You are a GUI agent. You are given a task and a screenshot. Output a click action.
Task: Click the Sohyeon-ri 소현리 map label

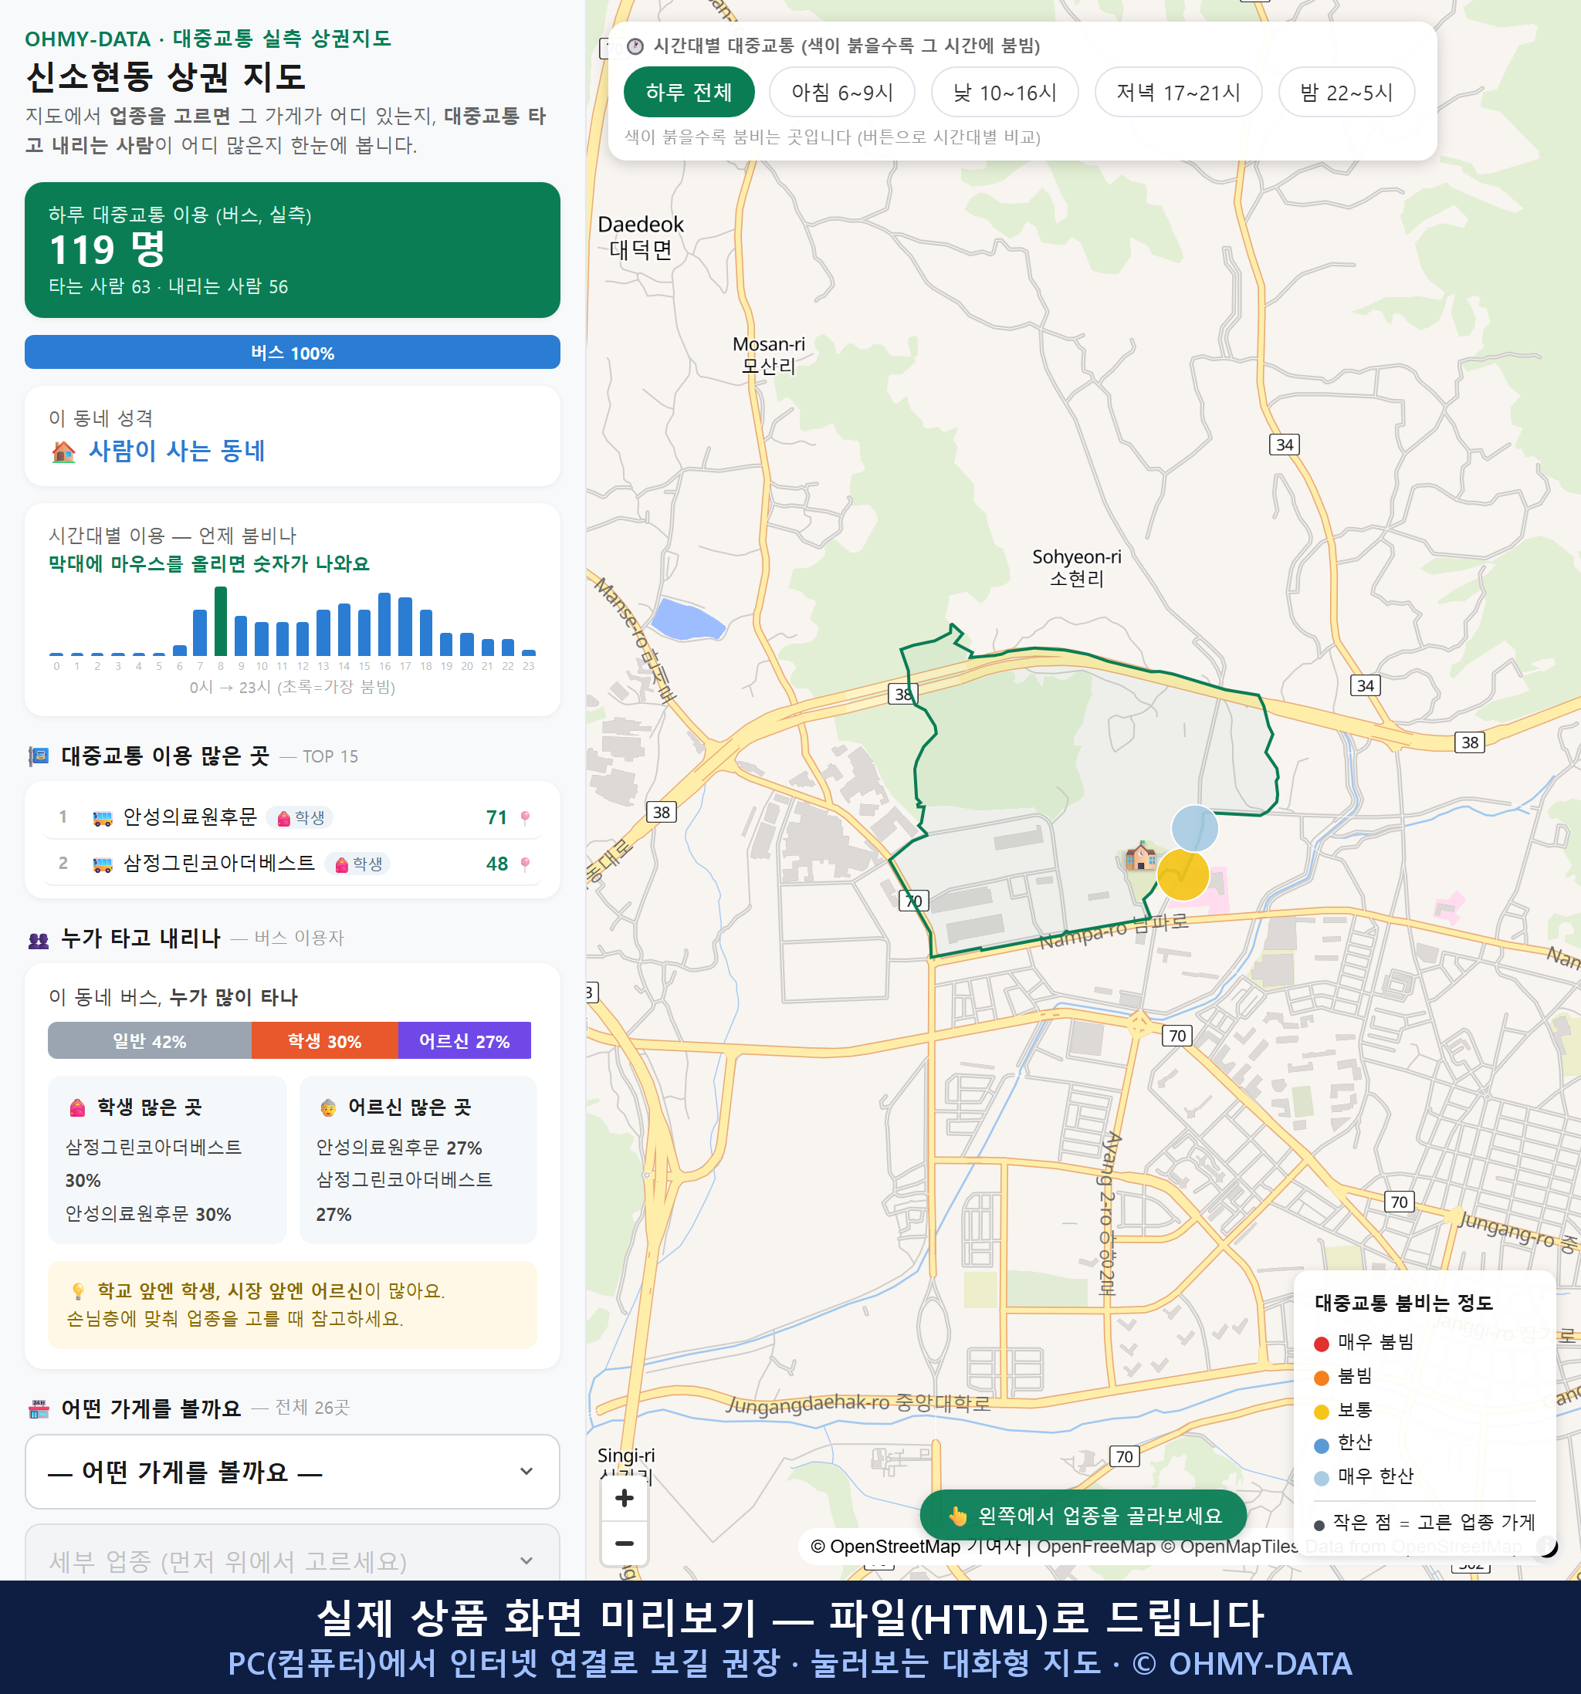coord(1076,567)
